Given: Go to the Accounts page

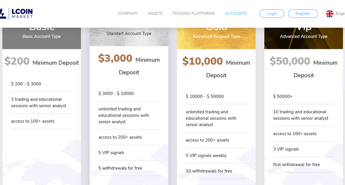Looking at the screenshot, I should 236,13.
